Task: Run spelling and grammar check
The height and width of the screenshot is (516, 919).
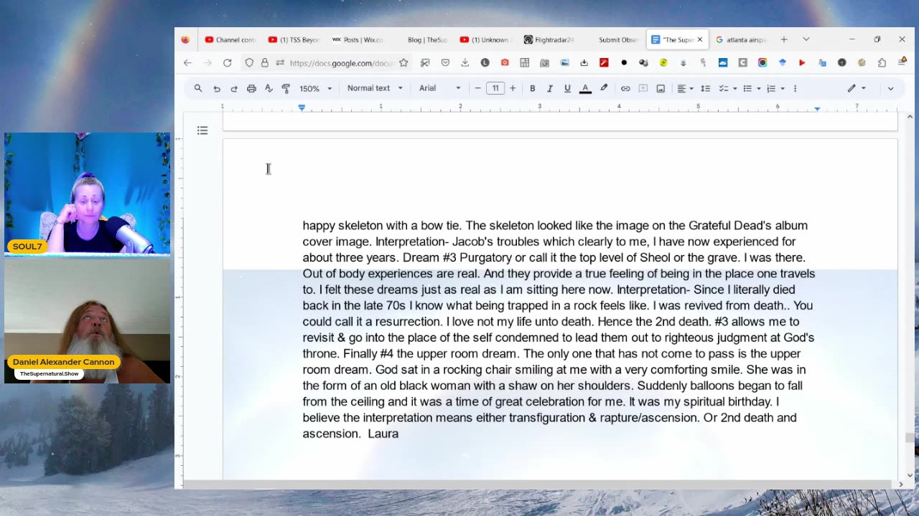Action: pyautogui.click(x=269, y=88)
